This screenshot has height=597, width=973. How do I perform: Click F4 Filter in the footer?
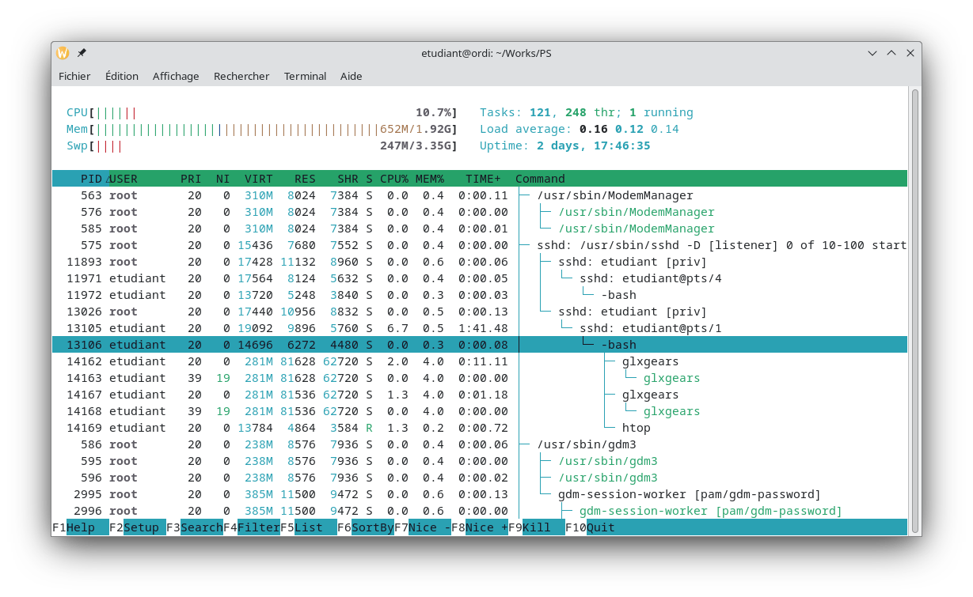pos(258,527)
